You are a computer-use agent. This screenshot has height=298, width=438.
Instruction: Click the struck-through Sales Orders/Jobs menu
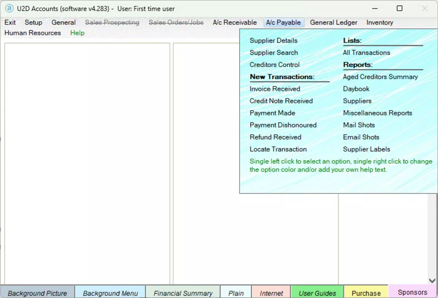176,22
